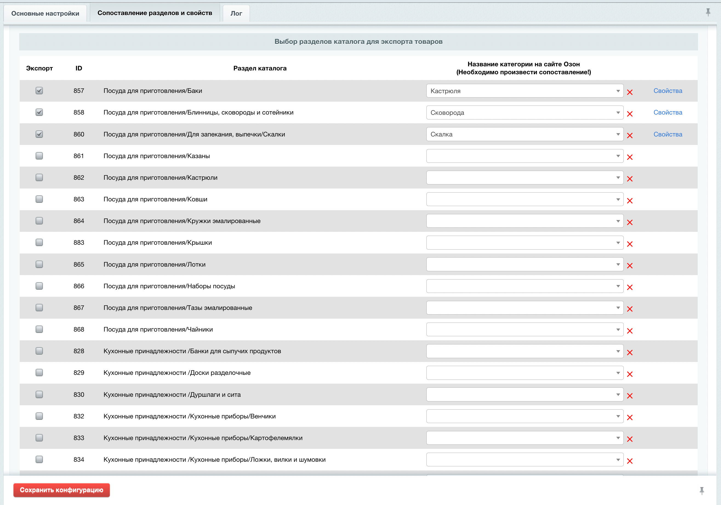Select the empty category field for Наборы посуды
This screenshot has width=721, height=505.
(x=525, y=286)
